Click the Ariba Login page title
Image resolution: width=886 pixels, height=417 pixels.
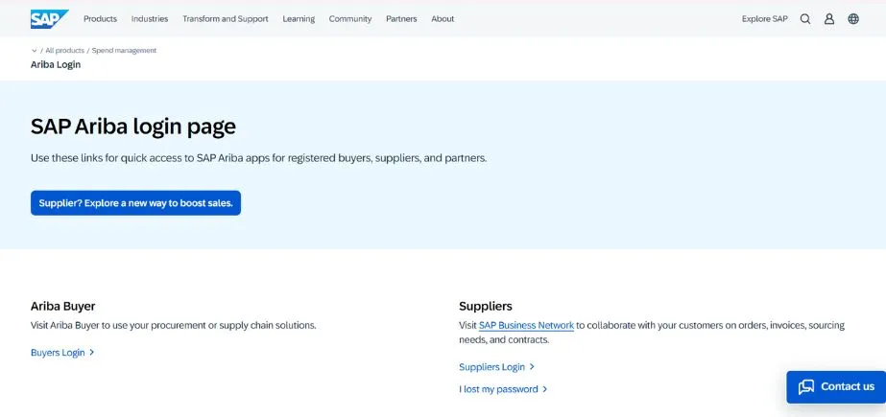pos(56,64)
